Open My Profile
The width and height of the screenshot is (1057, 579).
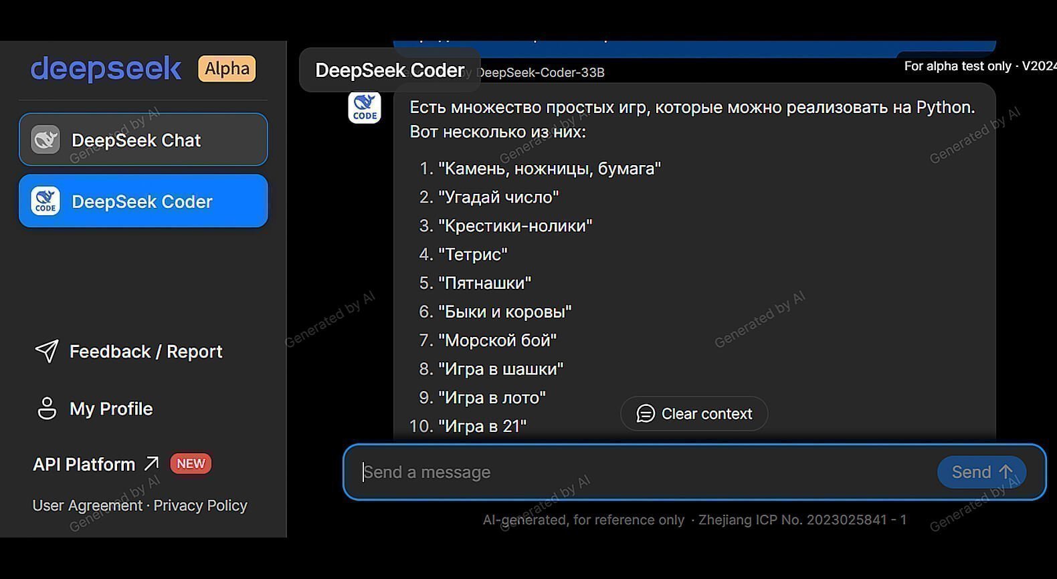[x=94, y=409]
